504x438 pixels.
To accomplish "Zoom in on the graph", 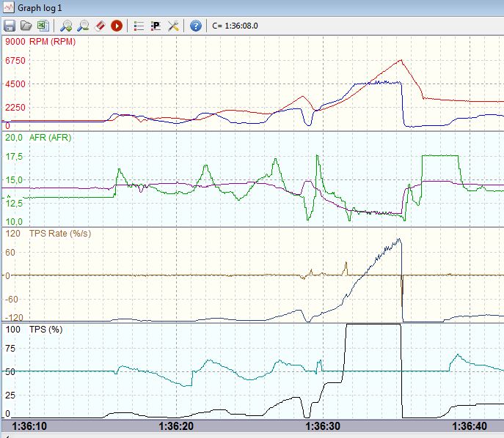I will coord(66,26).
